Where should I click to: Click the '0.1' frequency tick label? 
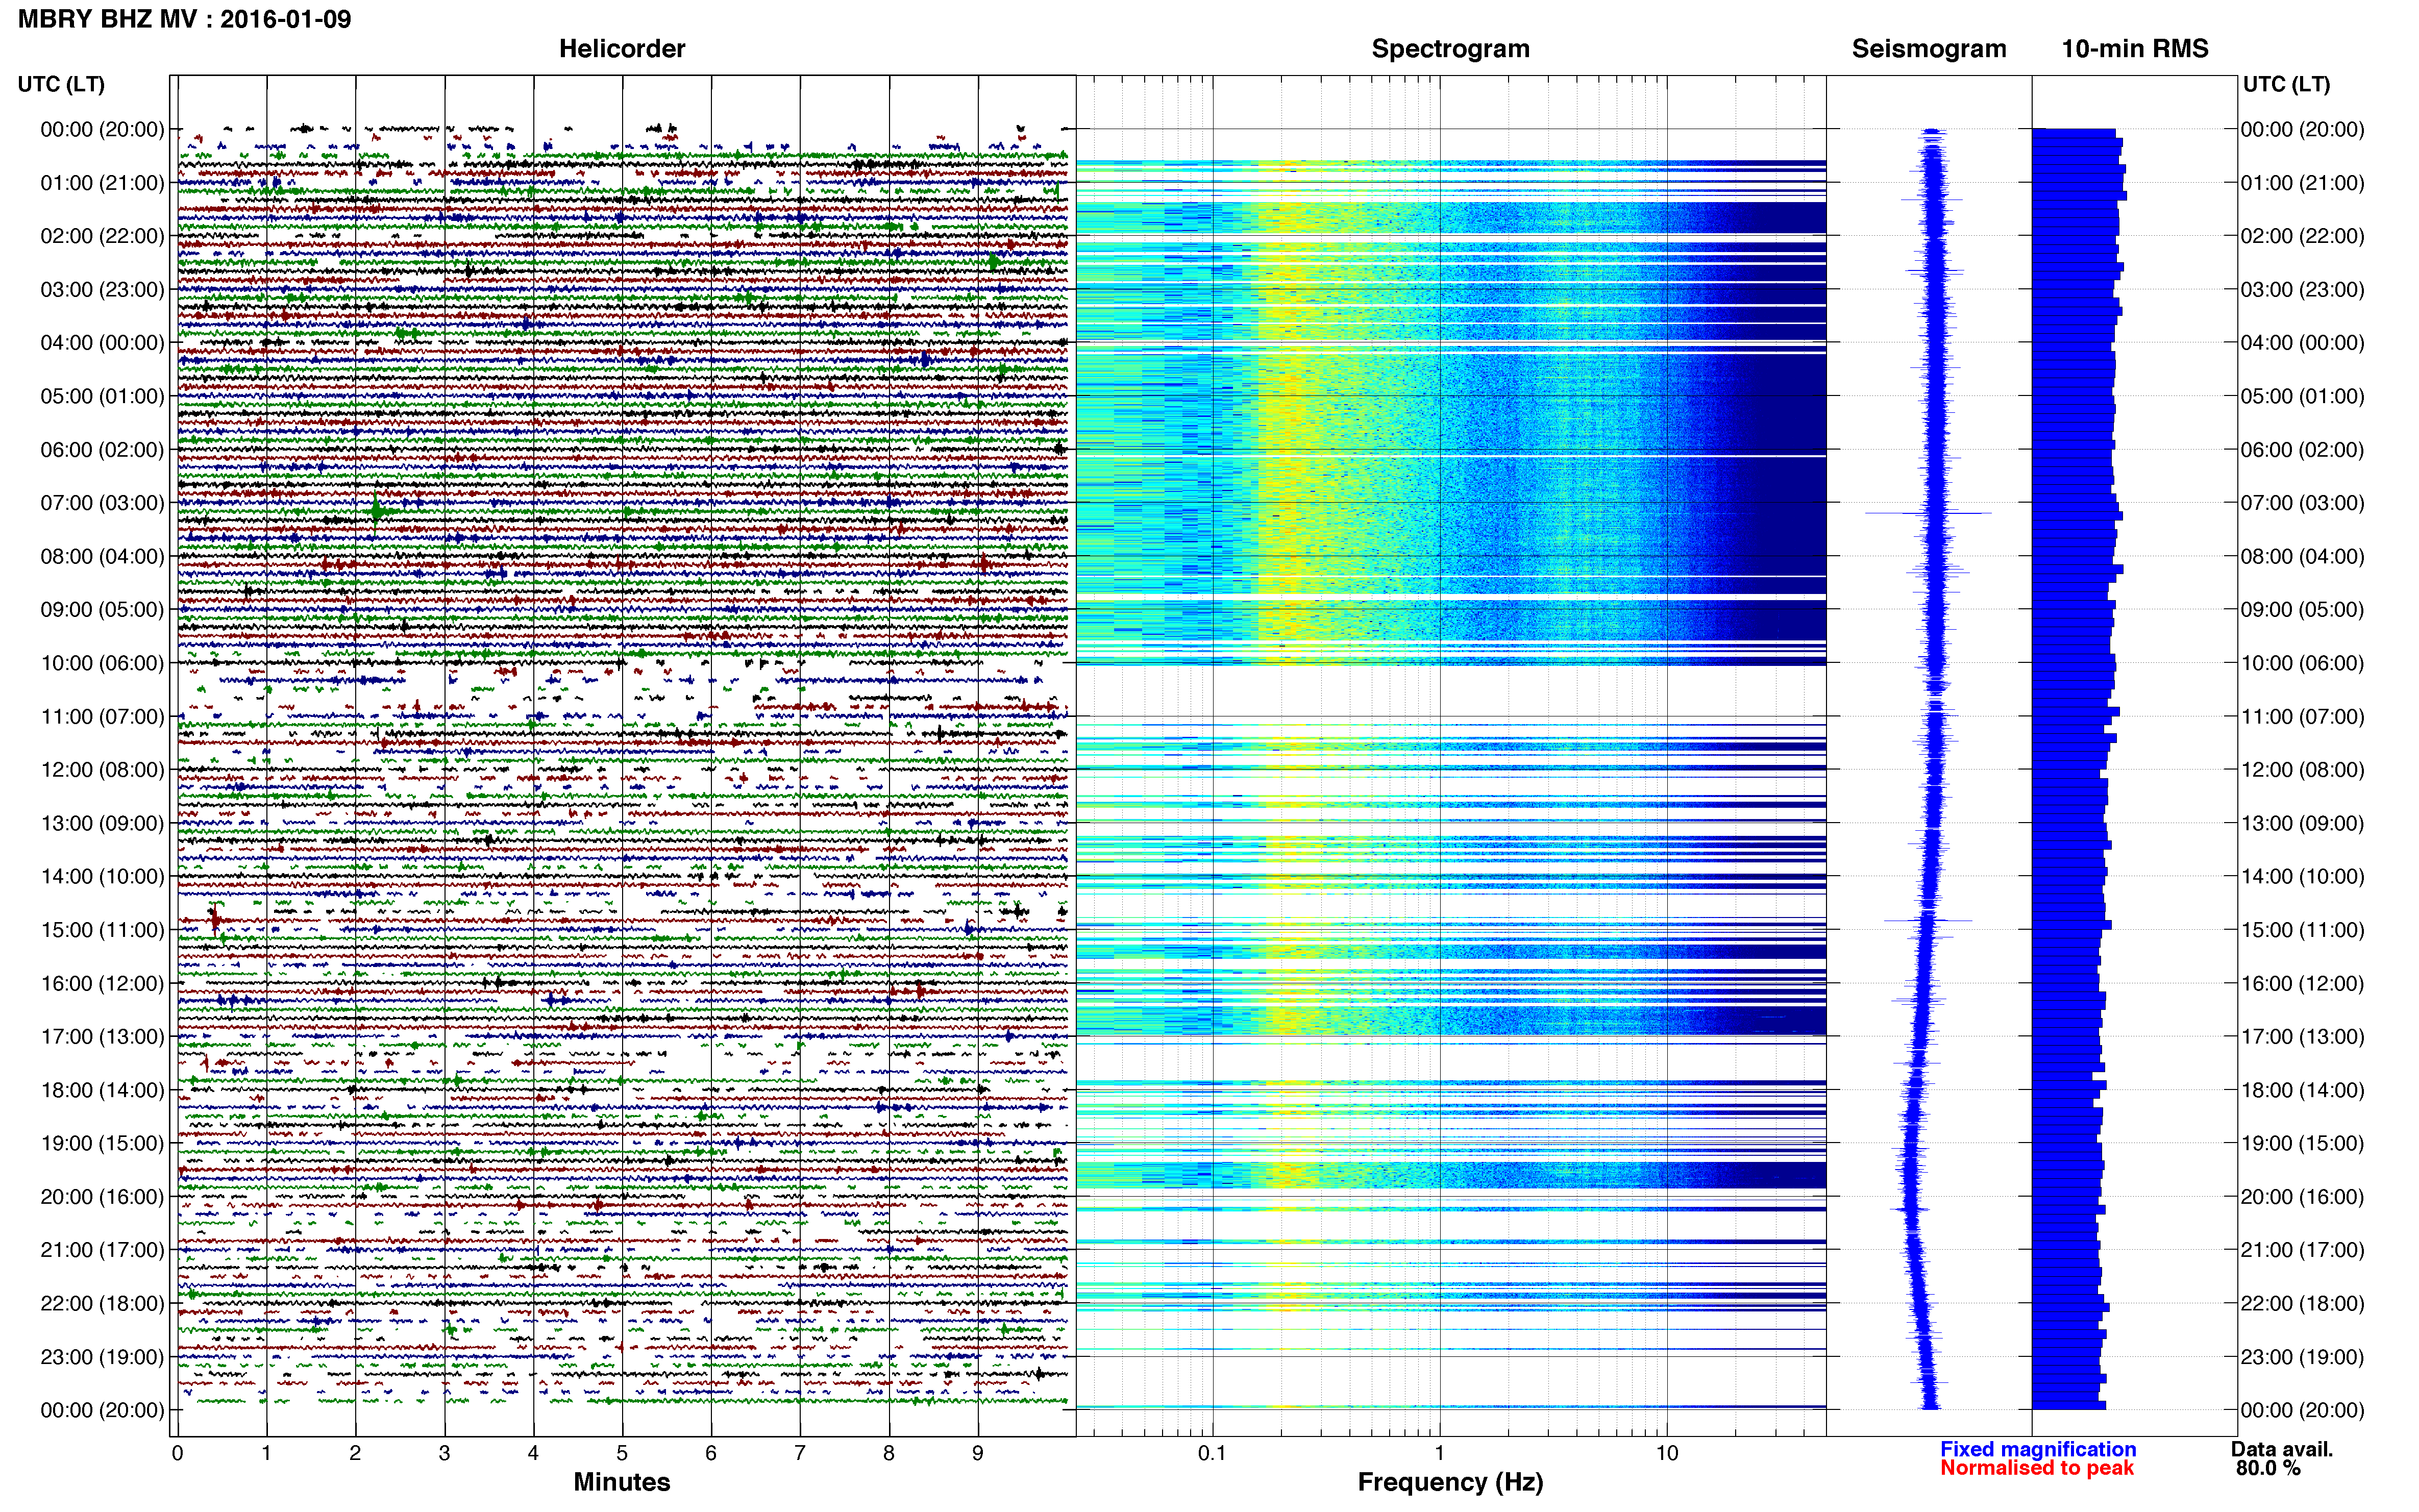1212,1454
